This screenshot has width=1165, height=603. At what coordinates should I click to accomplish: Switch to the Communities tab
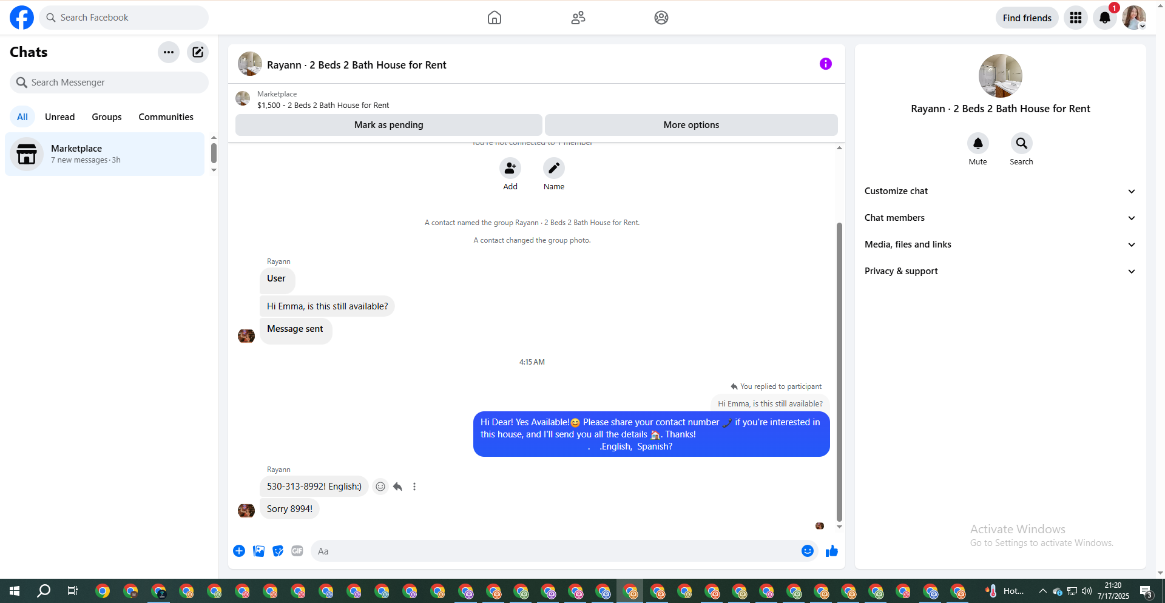(166, 117)
